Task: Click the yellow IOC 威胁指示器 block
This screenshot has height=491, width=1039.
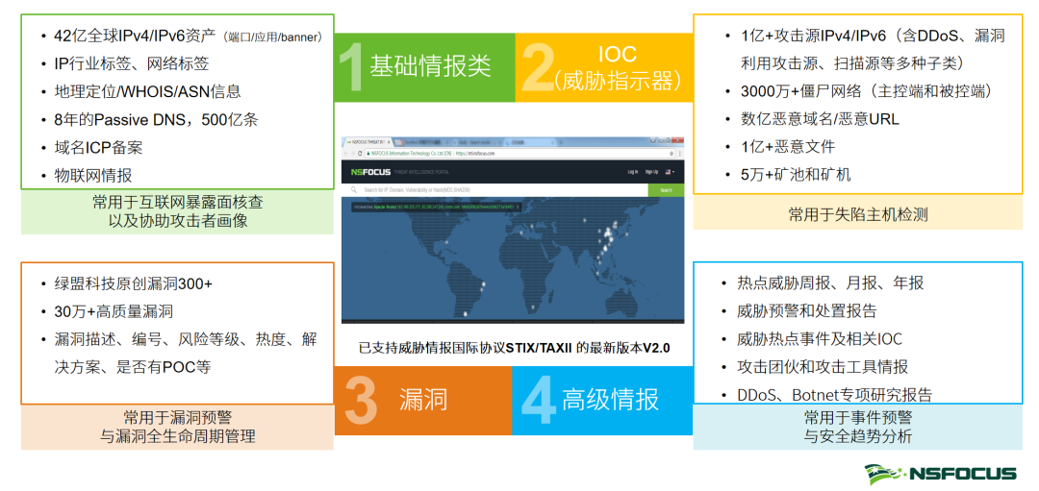Action: (x=604, y=66)
